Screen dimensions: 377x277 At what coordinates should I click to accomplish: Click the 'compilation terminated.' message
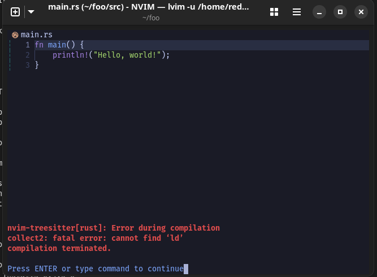pos(59,248)
